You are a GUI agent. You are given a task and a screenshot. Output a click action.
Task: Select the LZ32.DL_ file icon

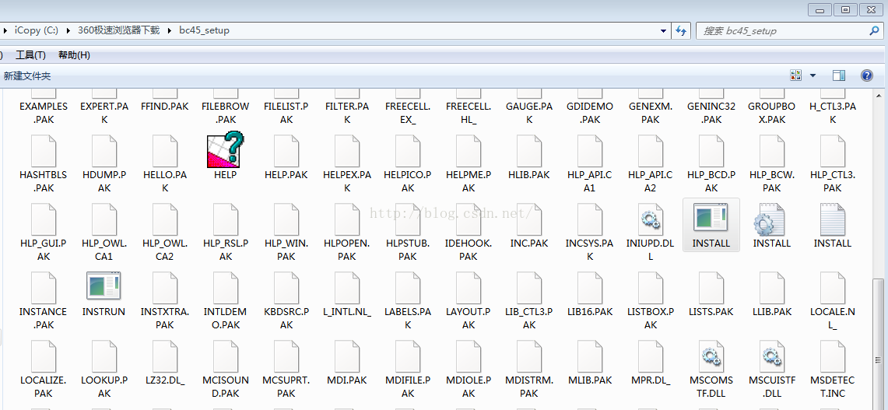click(165, 356)
